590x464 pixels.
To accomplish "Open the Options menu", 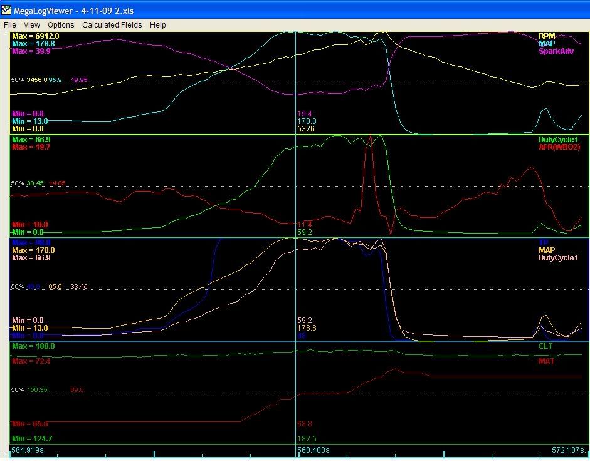I will [61, 25].
